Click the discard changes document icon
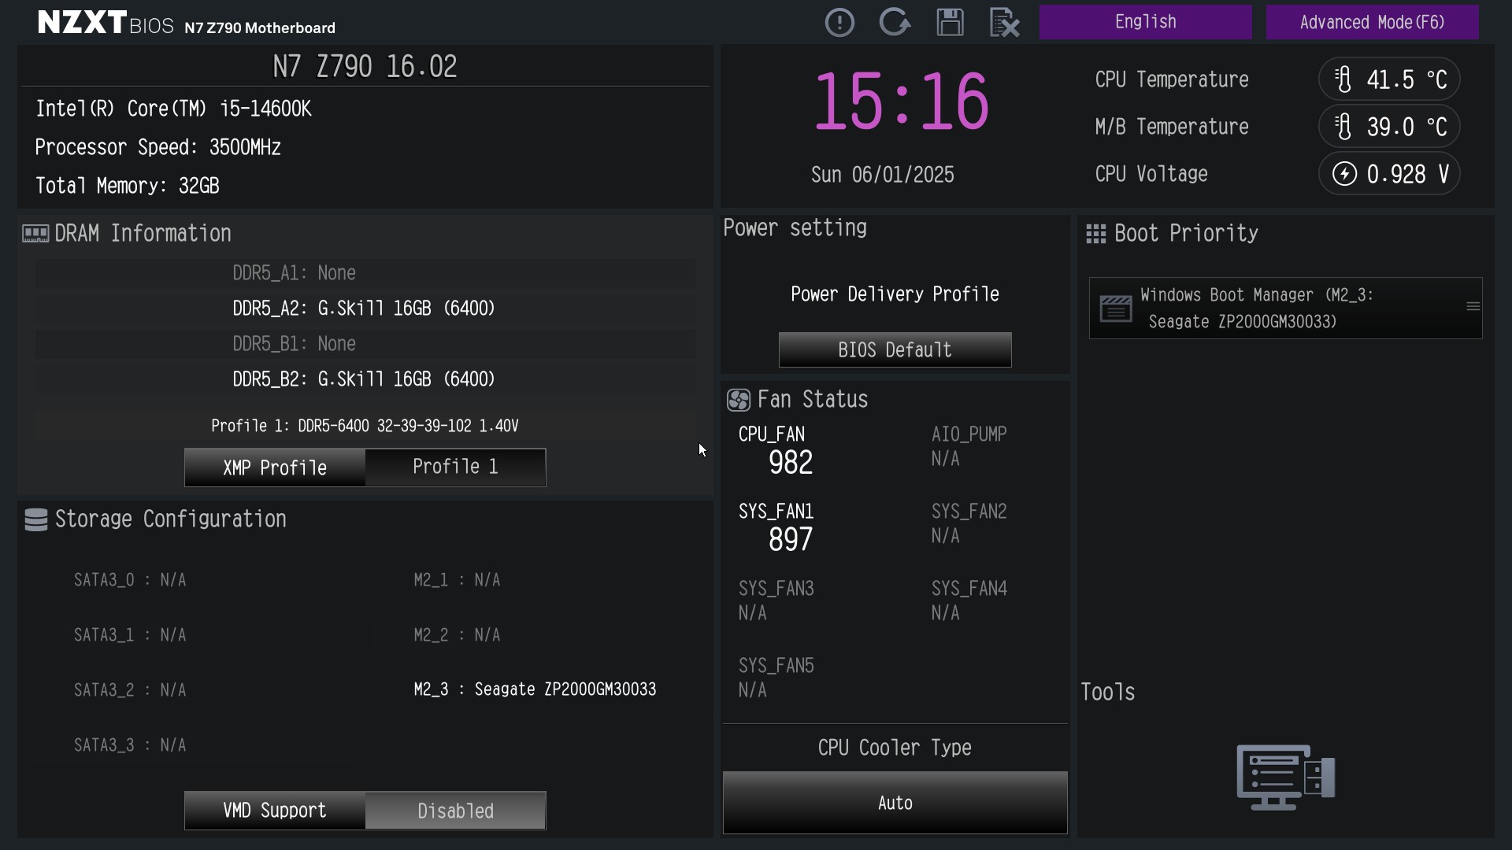 tap(1004, 22)
